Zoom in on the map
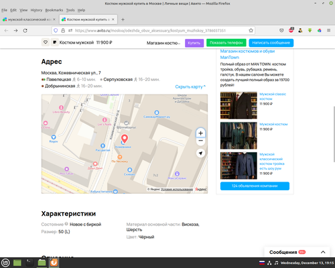 [x=200, y=133]
